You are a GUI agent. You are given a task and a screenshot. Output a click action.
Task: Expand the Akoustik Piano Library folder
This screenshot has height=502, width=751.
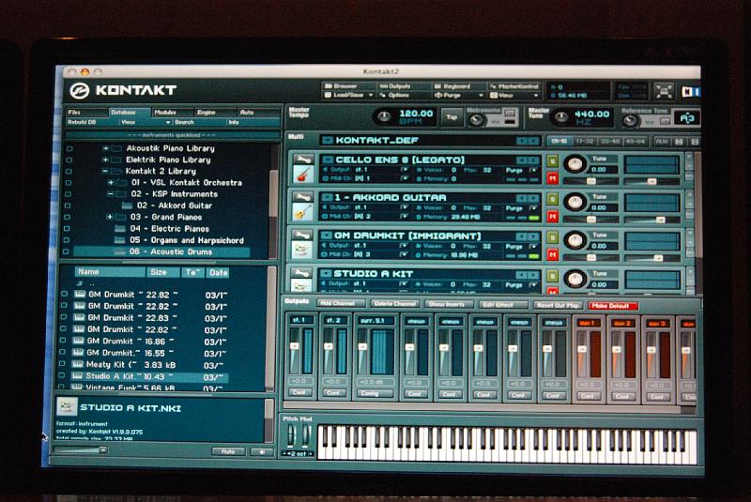pyautogui.click(x=106, y=148)
